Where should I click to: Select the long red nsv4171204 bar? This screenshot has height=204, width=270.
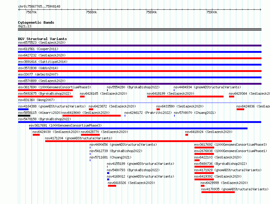138,141
